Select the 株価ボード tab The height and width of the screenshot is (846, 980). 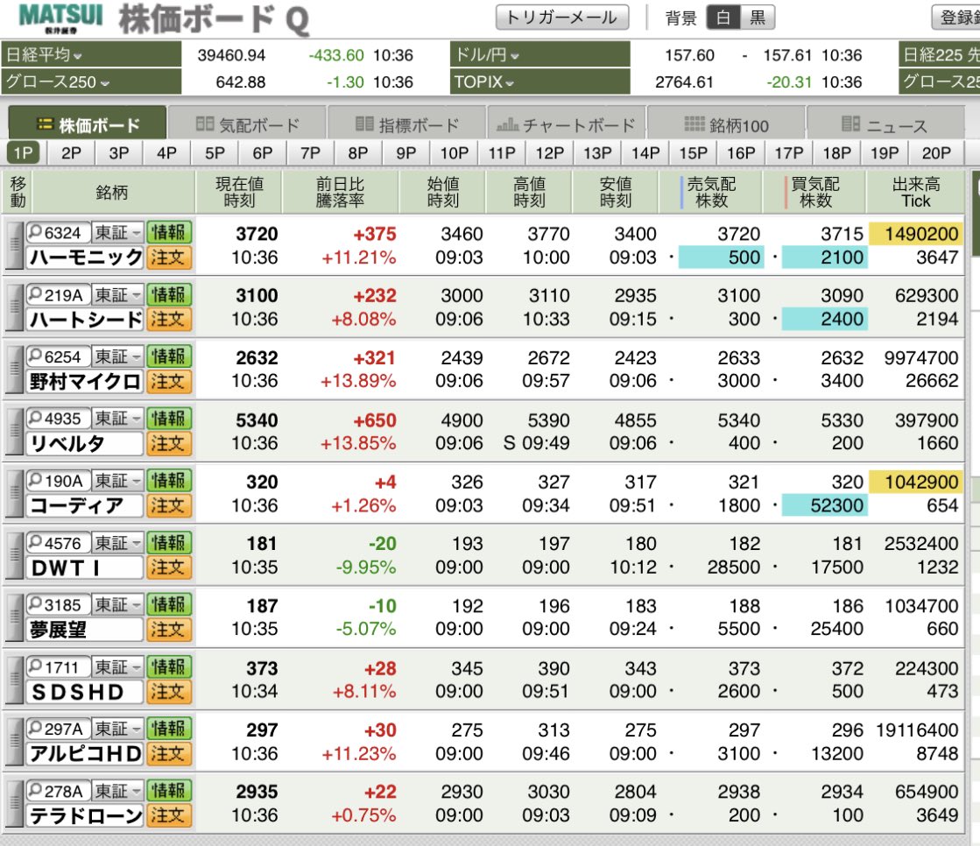[88, 123]
